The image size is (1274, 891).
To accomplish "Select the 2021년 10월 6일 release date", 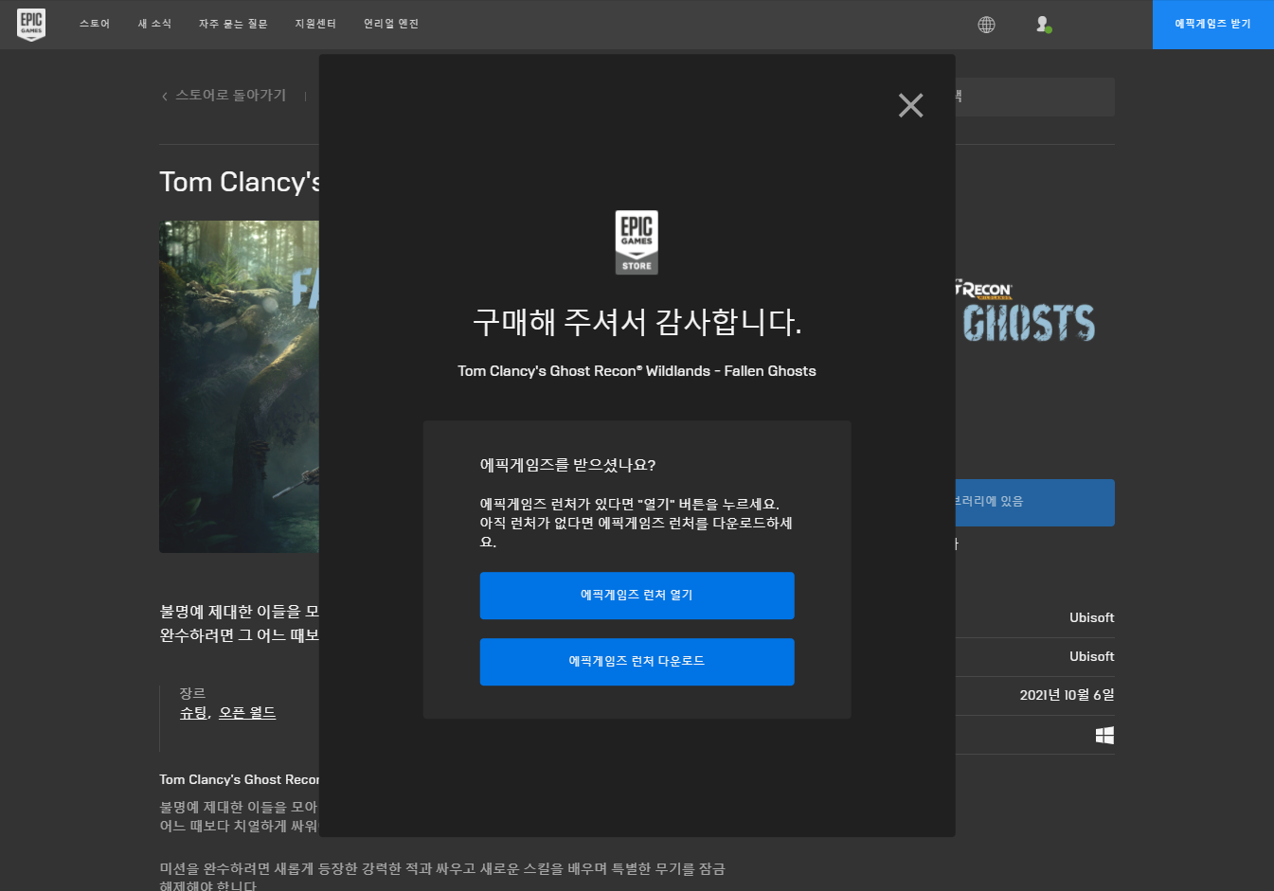I will click(1067, 695).
